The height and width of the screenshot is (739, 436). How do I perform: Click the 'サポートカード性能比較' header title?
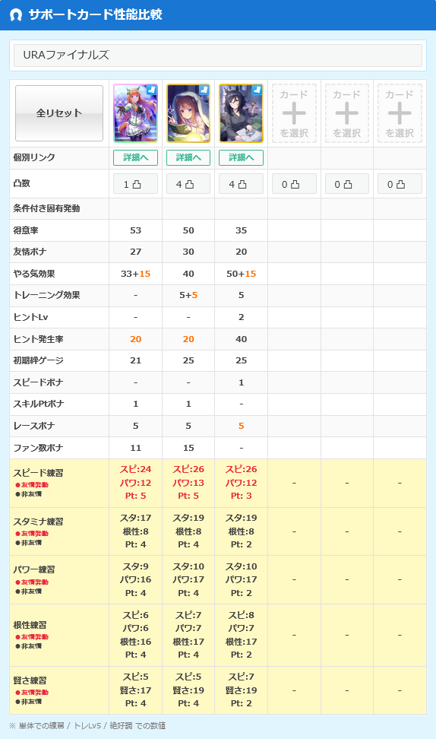click(96, 14)
